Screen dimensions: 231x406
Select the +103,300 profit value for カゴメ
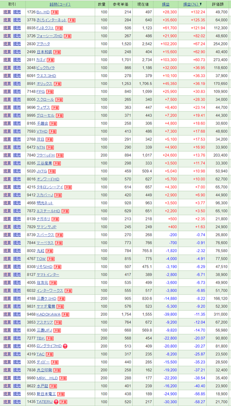point(169,60)
